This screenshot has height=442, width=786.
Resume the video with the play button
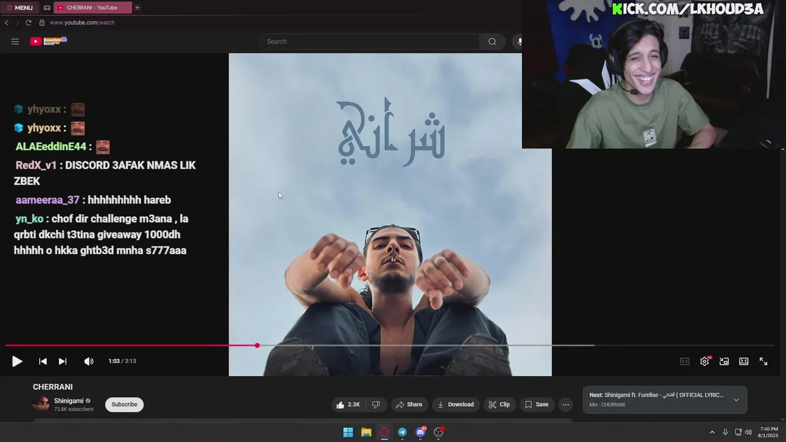pos(17,362)
